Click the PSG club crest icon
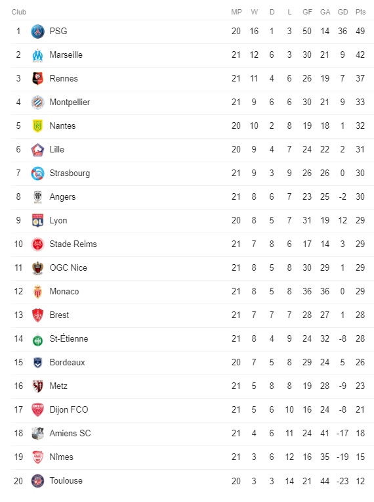 click(37, 32)
